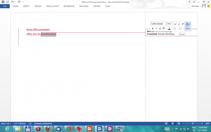
Task: Apply yellow text highlight color
Action: point(164,29)
